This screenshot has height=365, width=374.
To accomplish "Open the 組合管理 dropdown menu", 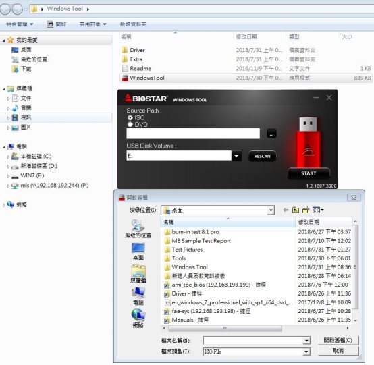I will pyautogui.click(x=20, y=24).
